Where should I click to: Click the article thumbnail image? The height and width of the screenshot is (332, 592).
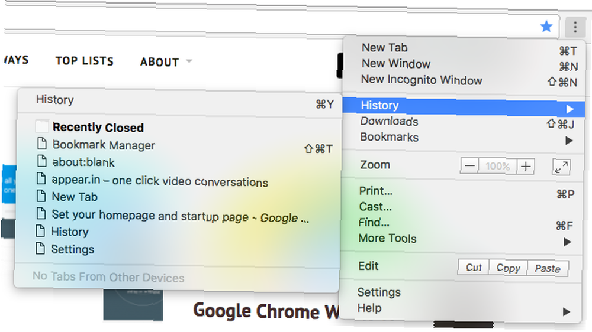133,305
